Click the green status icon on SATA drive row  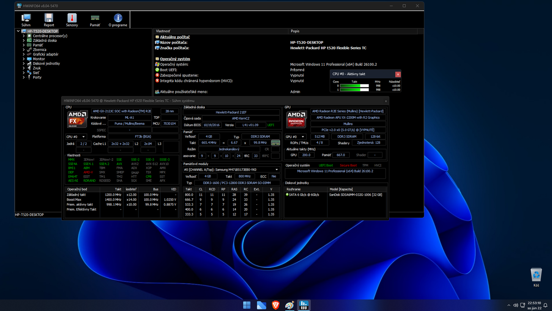(x=287, y=195)
